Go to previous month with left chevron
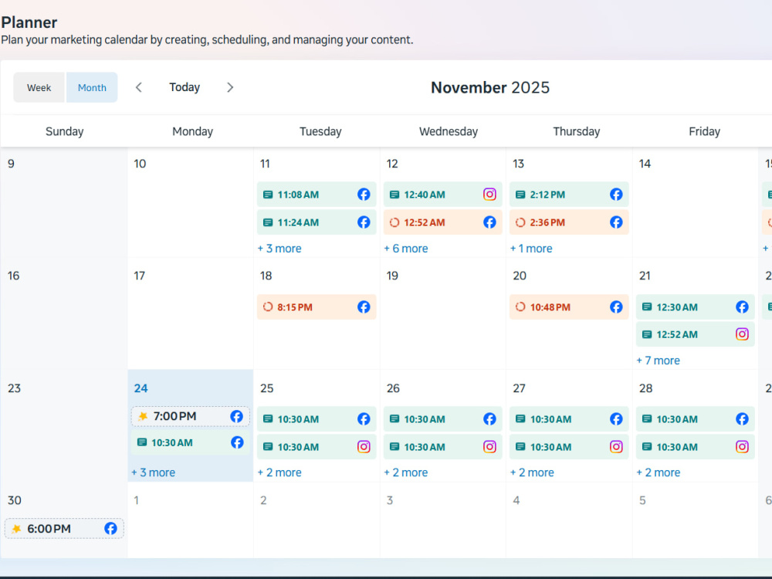This screenshot has height=579, width=772. pyautogui.click(x=139, y=88)
